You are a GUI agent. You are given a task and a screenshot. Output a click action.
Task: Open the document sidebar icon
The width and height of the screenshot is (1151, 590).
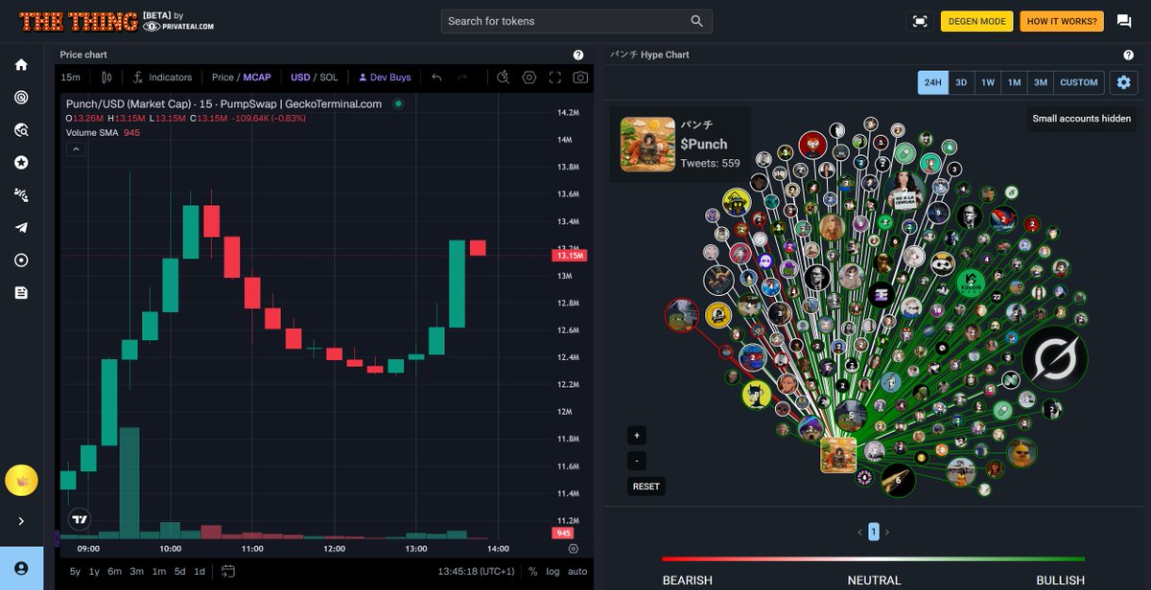(x=21, y=293)
